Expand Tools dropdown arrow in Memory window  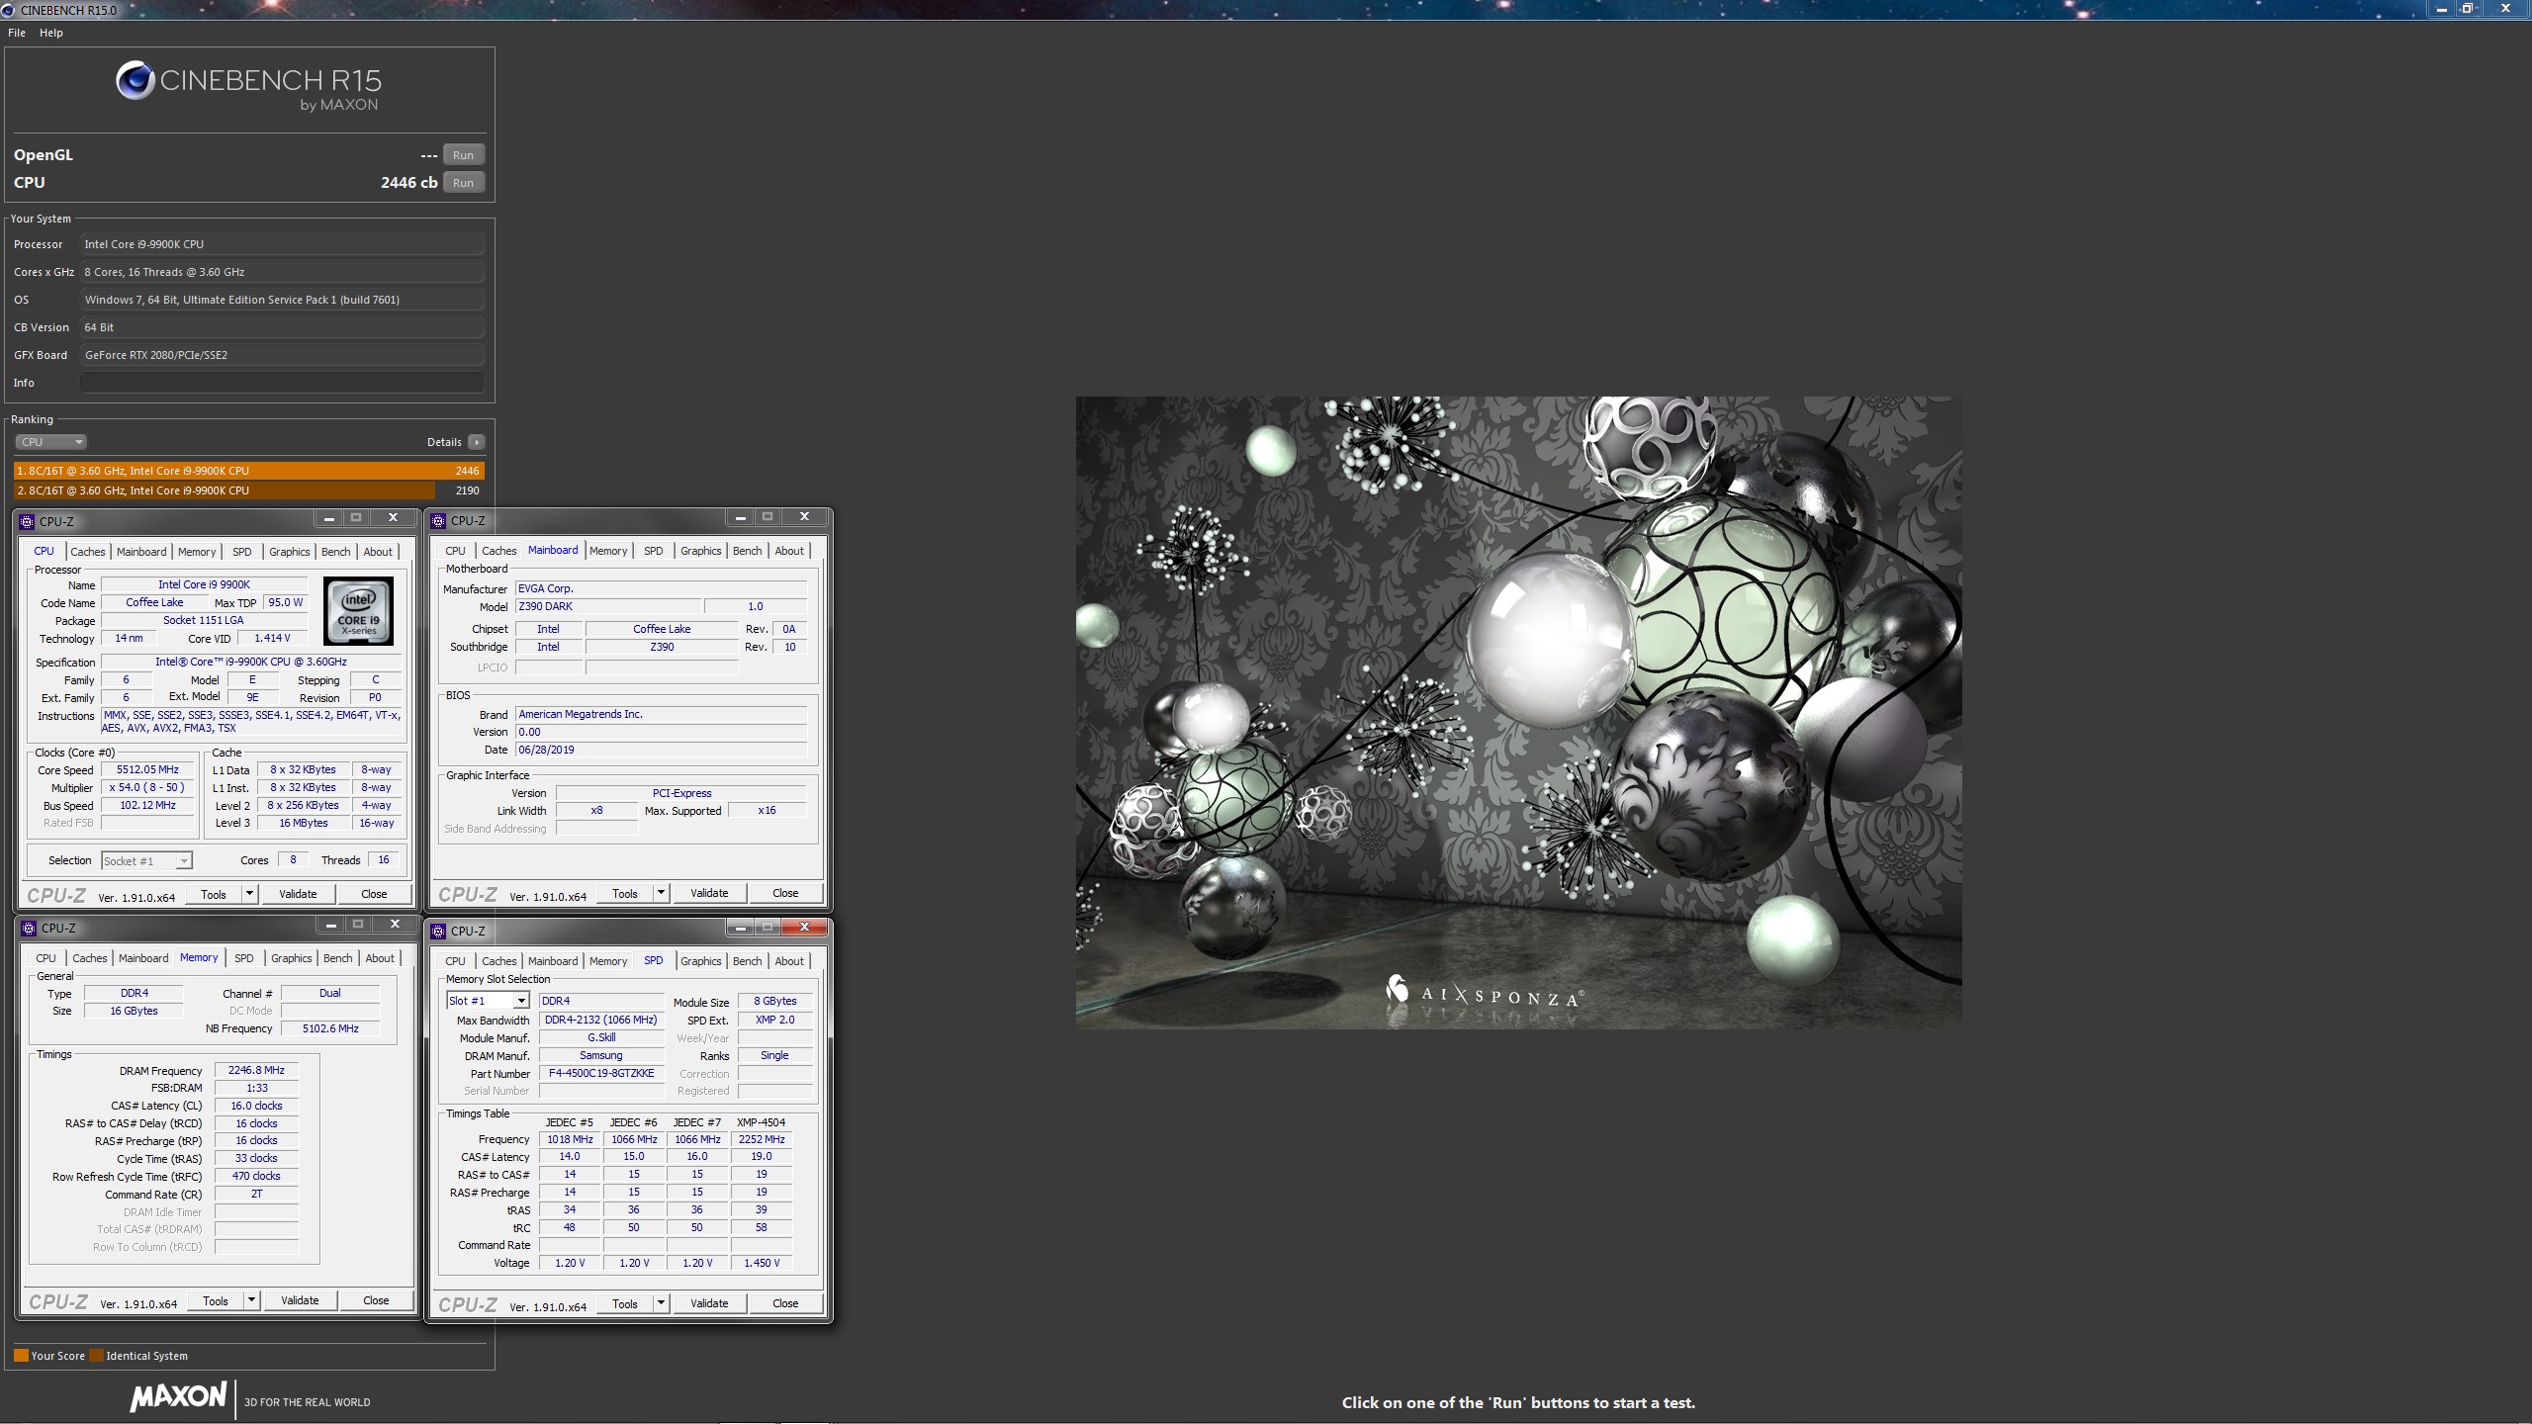click(252, 1301)
